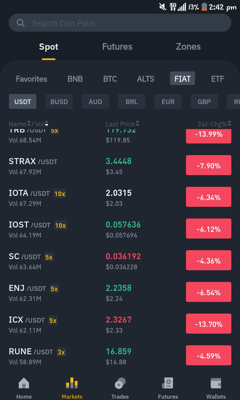Viewport: 240px width, 400px height.
Task: Focus the Search Coin Pairs field
Action: 120,23
